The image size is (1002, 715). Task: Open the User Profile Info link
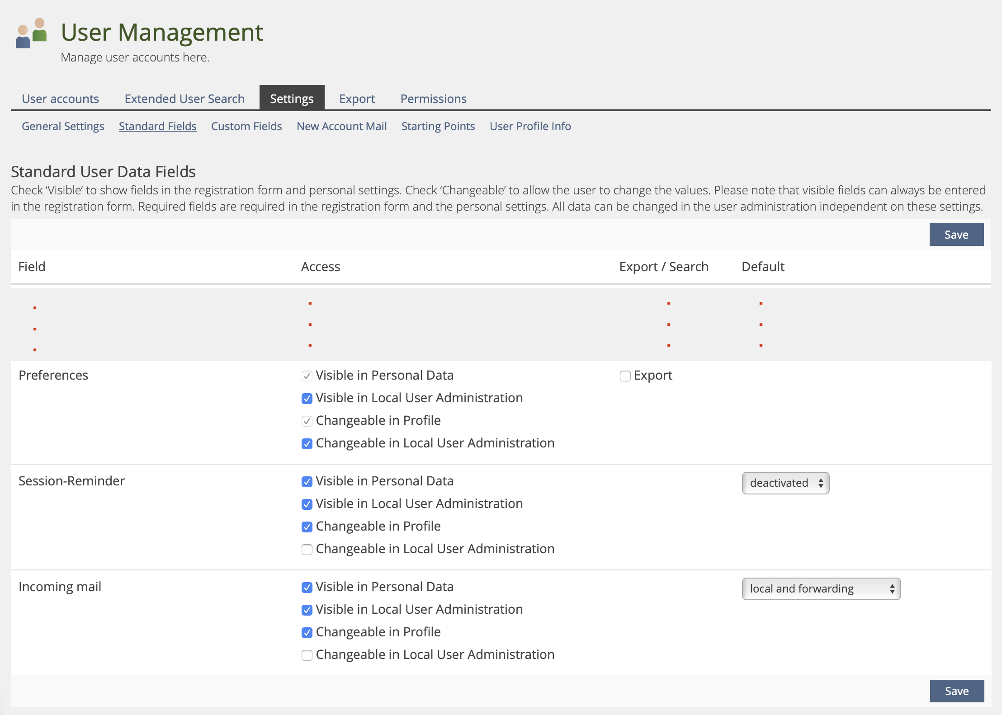(530, 126)
